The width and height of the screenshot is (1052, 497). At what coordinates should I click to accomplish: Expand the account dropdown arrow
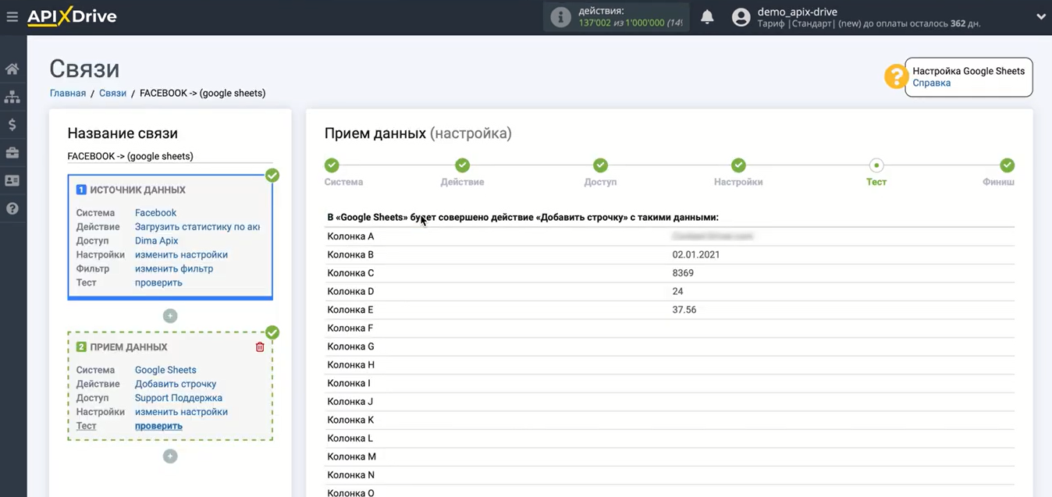coord(1040,17)
